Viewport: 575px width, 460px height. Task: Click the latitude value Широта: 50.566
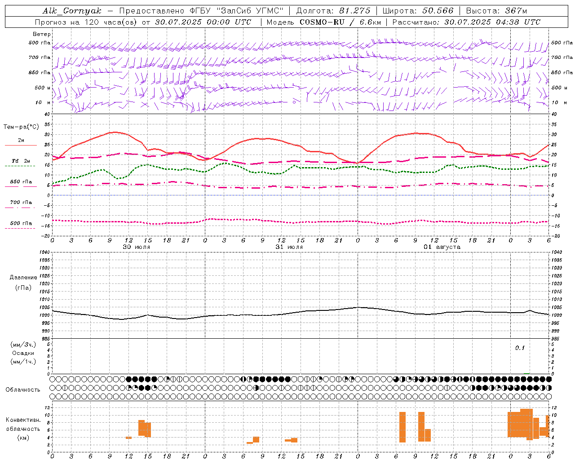418,11
